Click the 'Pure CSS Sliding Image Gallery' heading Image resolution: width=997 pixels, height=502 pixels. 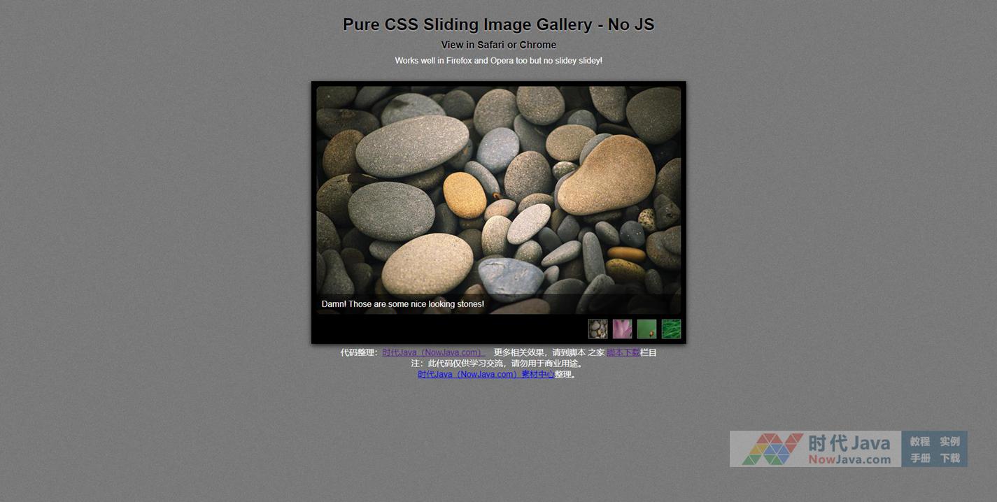pos(498,24)
